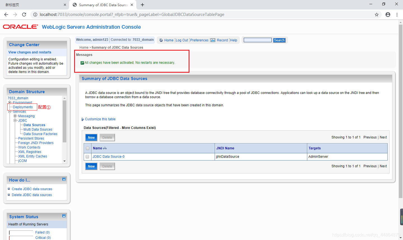Collapse the Services tree node
The height and width of the screenshot is (240, 403).
tap(10, 112)
